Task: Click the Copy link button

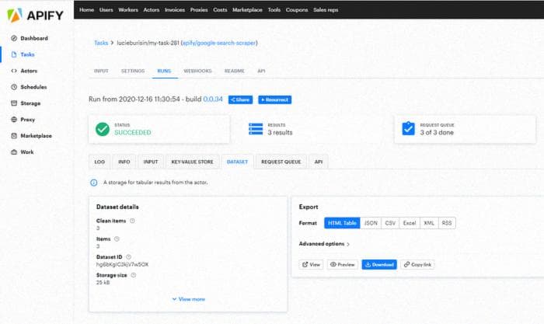Action: coord(419,265)
